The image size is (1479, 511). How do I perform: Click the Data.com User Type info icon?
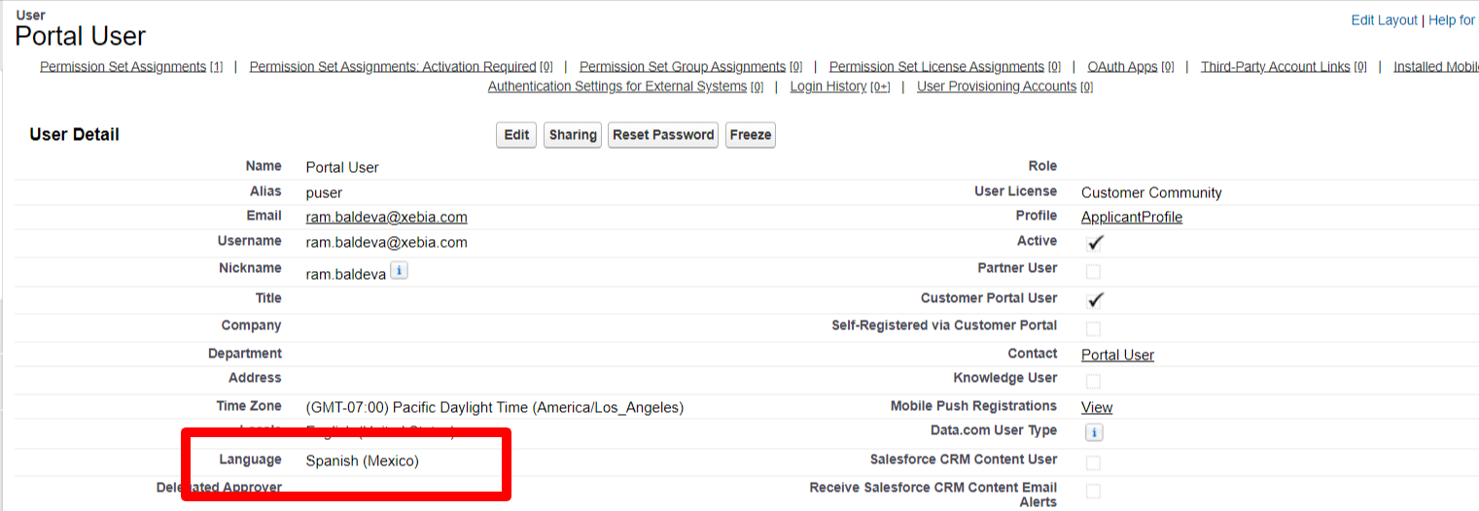click(1094, 432)
